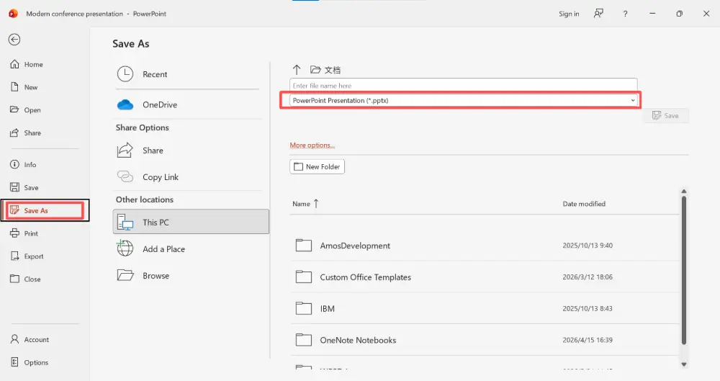
Task: Sort by Date modified column
Action: [584, 204]
